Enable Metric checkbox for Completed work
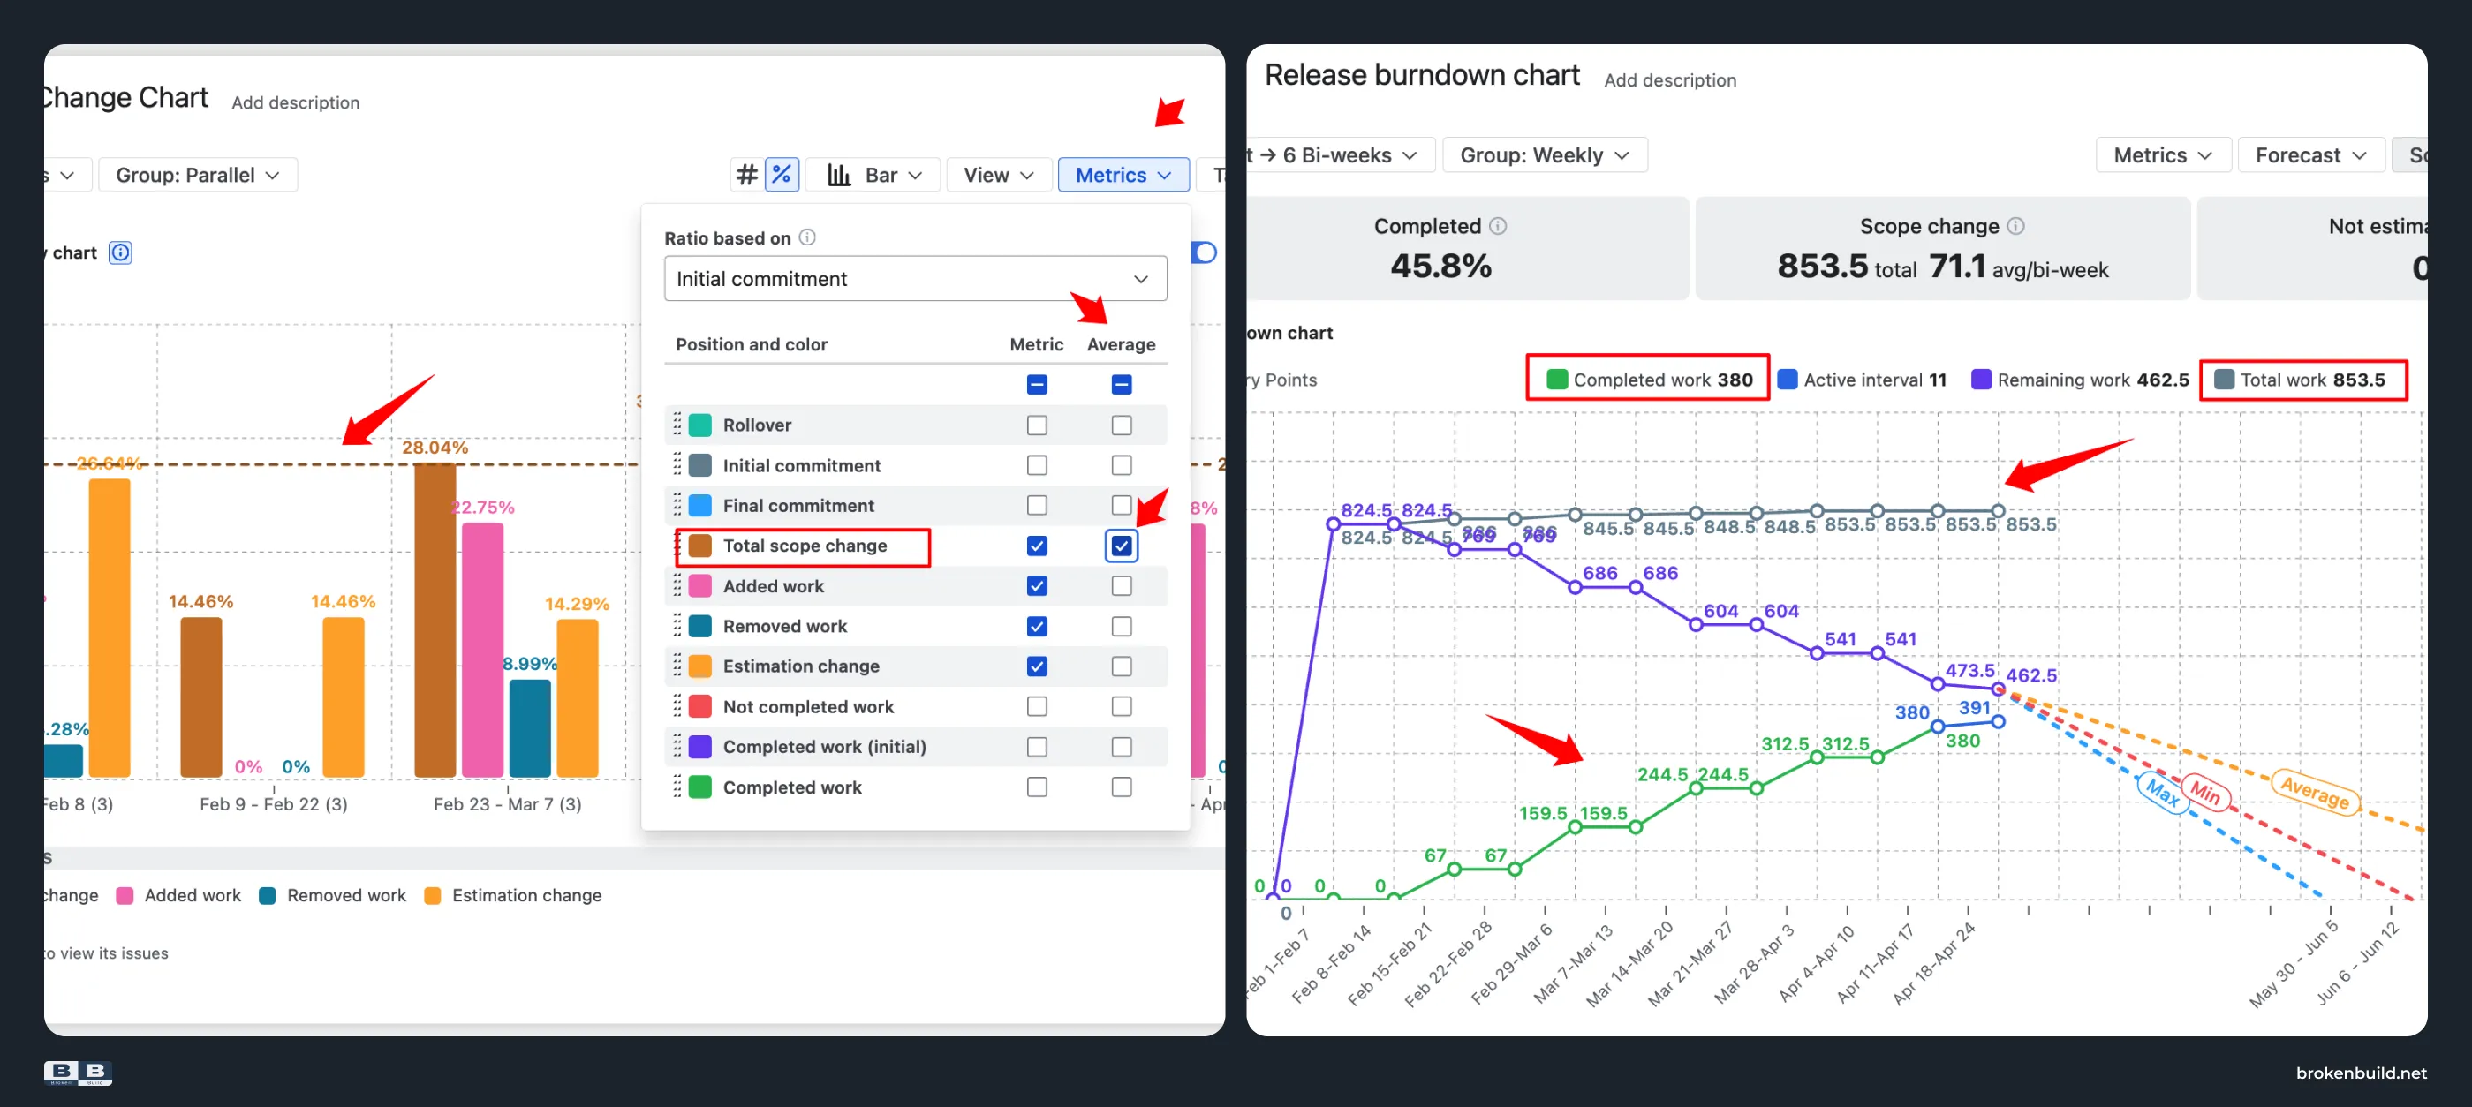This screenshot has height=1107, width=2472. (1036, 787)
